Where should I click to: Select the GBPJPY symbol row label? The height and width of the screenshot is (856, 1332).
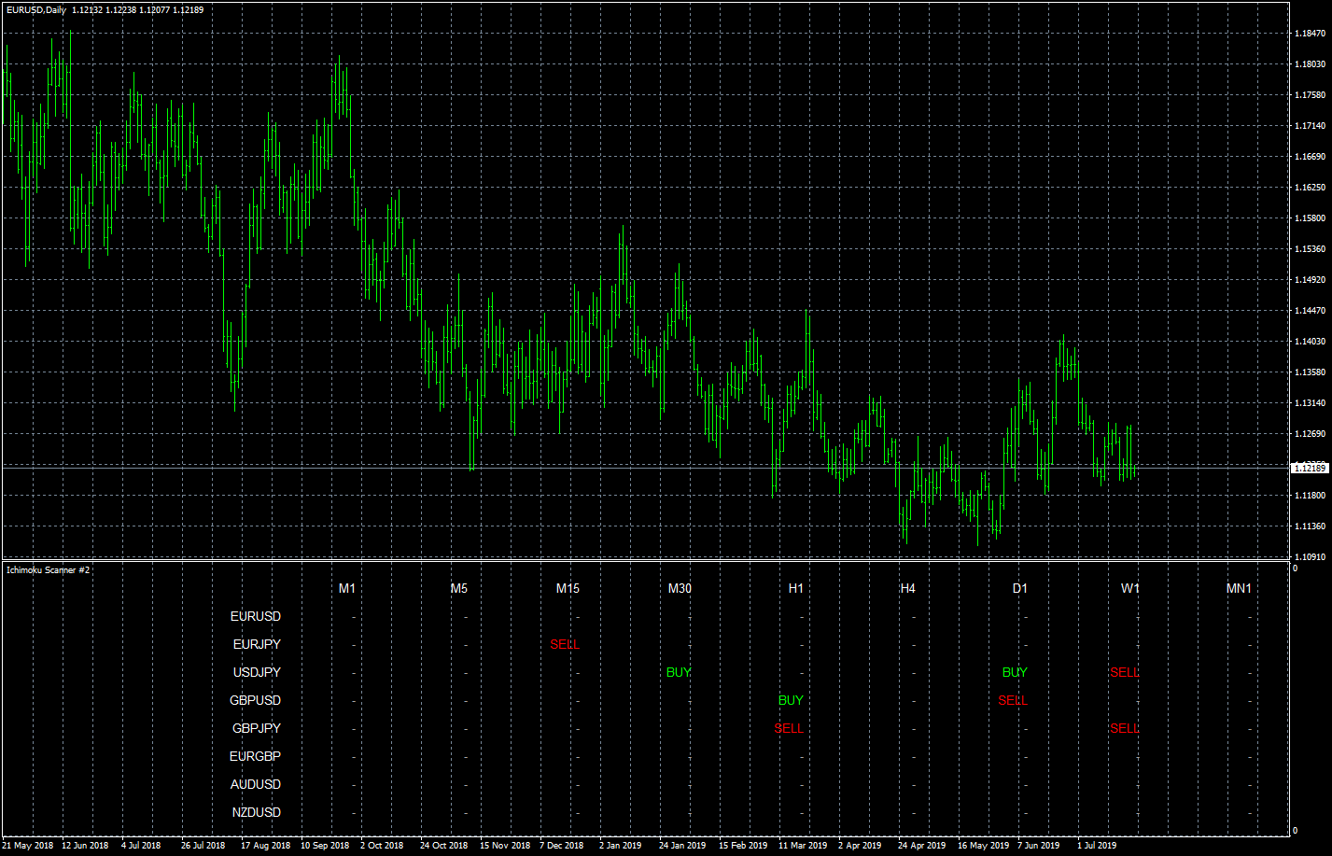pyautogui.click(x=257, y=728)
